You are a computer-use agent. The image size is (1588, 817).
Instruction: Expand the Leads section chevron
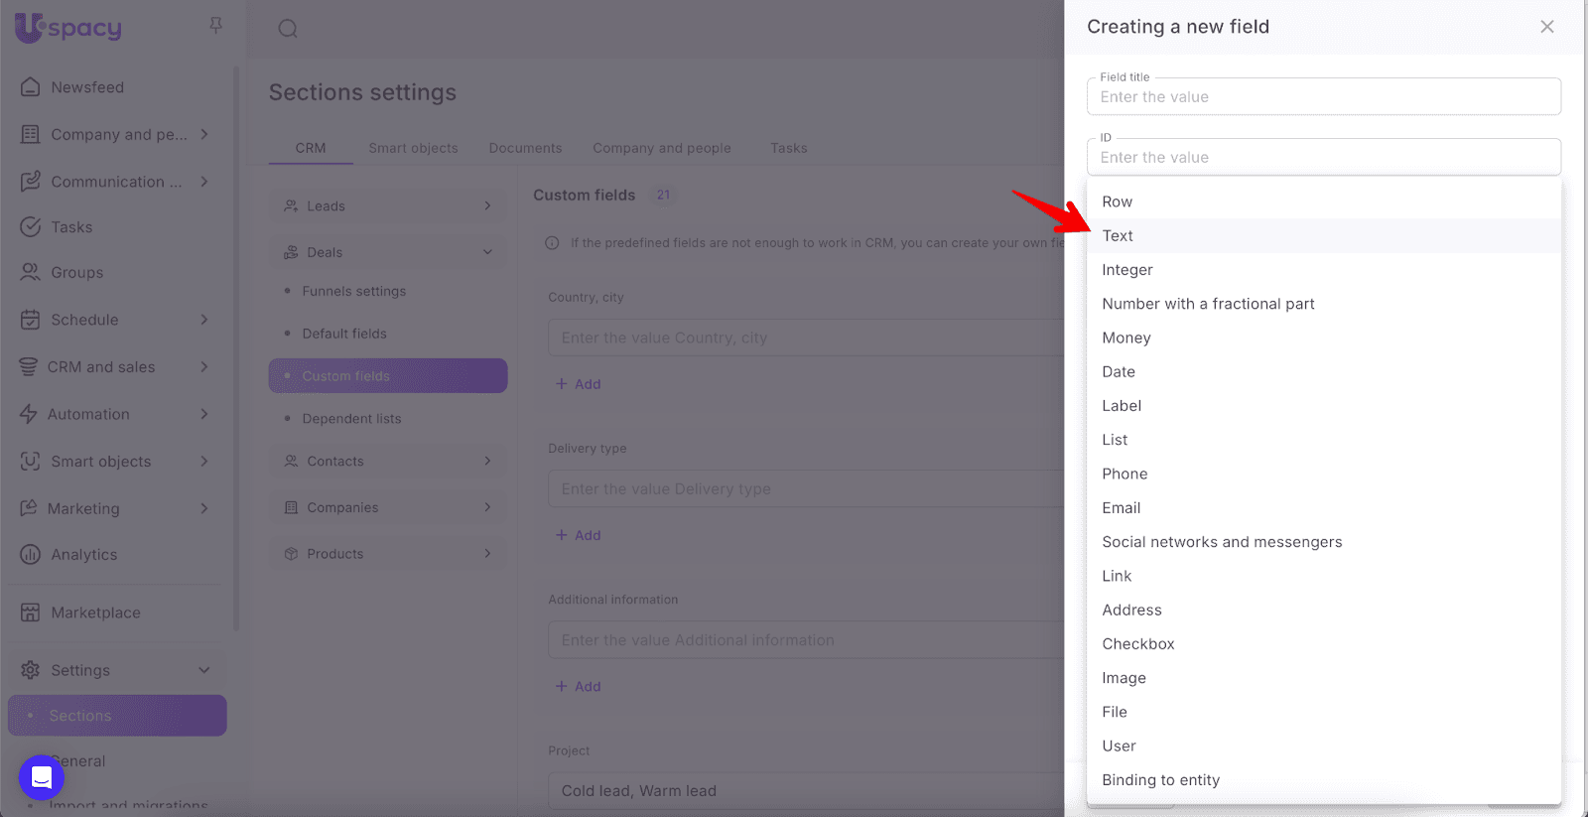[x=487, y=205]
